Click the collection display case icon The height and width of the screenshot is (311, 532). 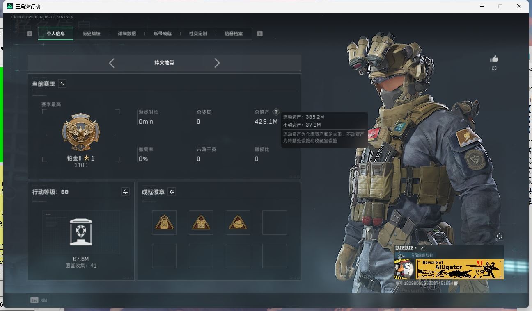point(81,232)
